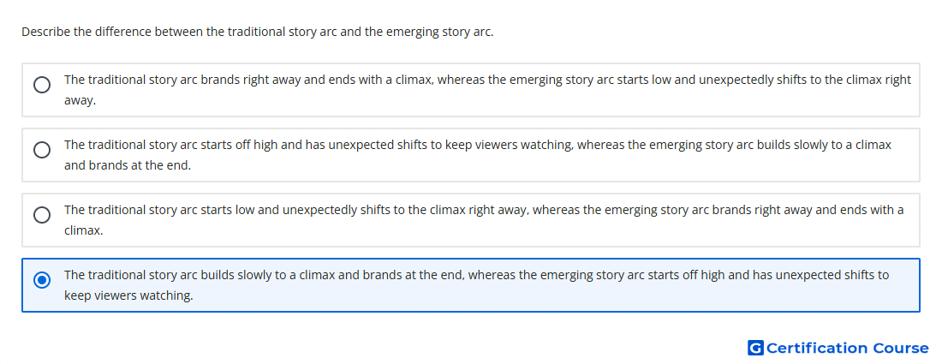
Task: Click the word 'Describe' in the question
Action: tap(46, 32)
